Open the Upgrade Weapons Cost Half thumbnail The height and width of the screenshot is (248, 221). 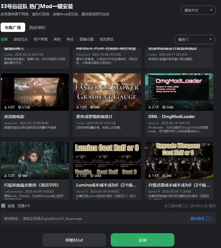pos(179,160)
